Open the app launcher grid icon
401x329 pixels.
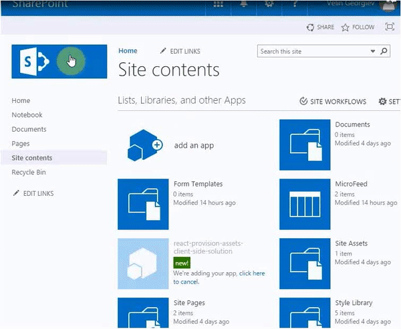(x=218, y=4)
